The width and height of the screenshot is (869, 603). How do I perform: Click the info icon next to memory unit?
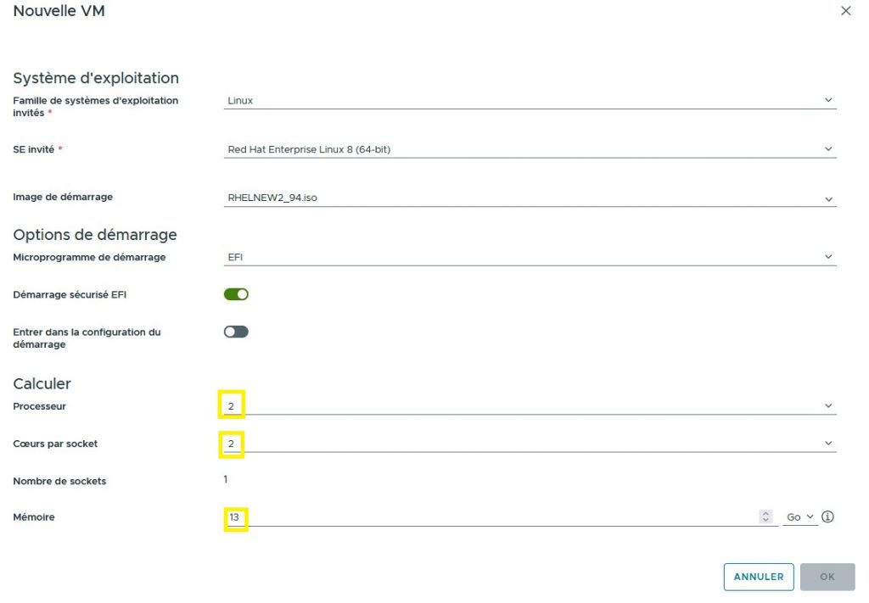click(x=828, y=516)
